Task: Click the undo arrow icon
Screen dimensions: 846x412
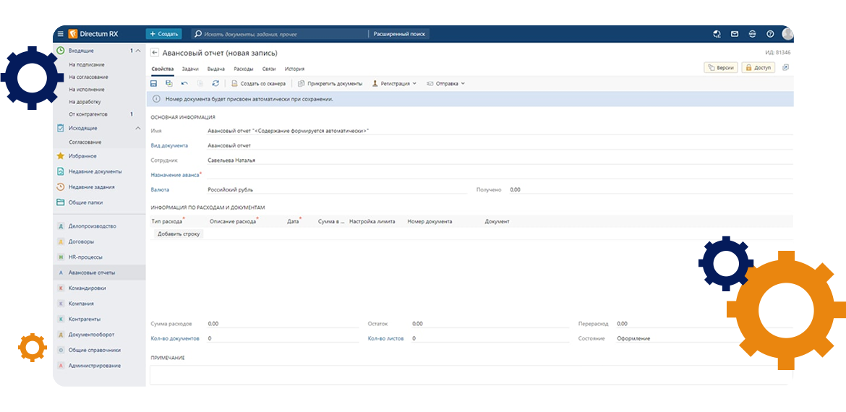Action: (x=184, y=84)
